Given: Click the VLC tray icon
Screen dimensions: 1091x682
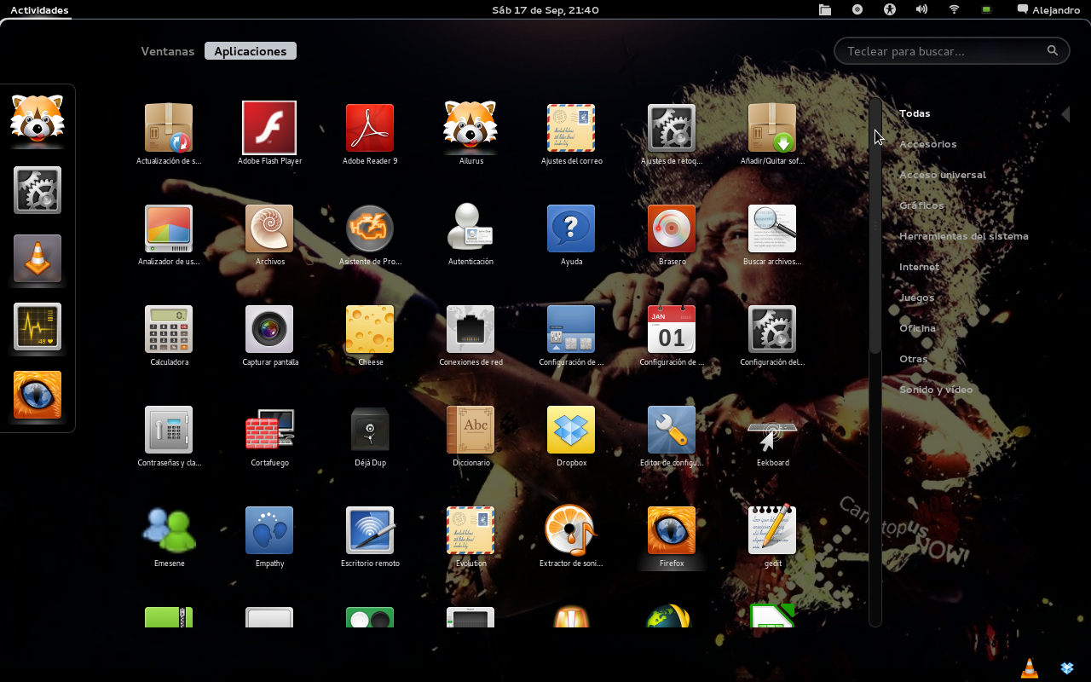Looking at the screenshot, I should 1030,668.
